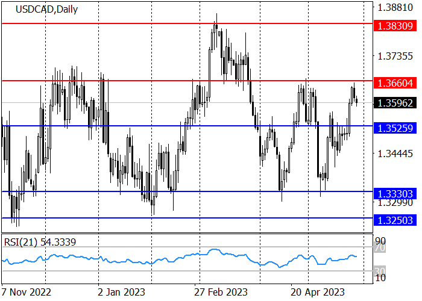This screenshot has width=422, height=301.
Task: Click the 1.34445 price axis value
Action: [x=395, y=154]
